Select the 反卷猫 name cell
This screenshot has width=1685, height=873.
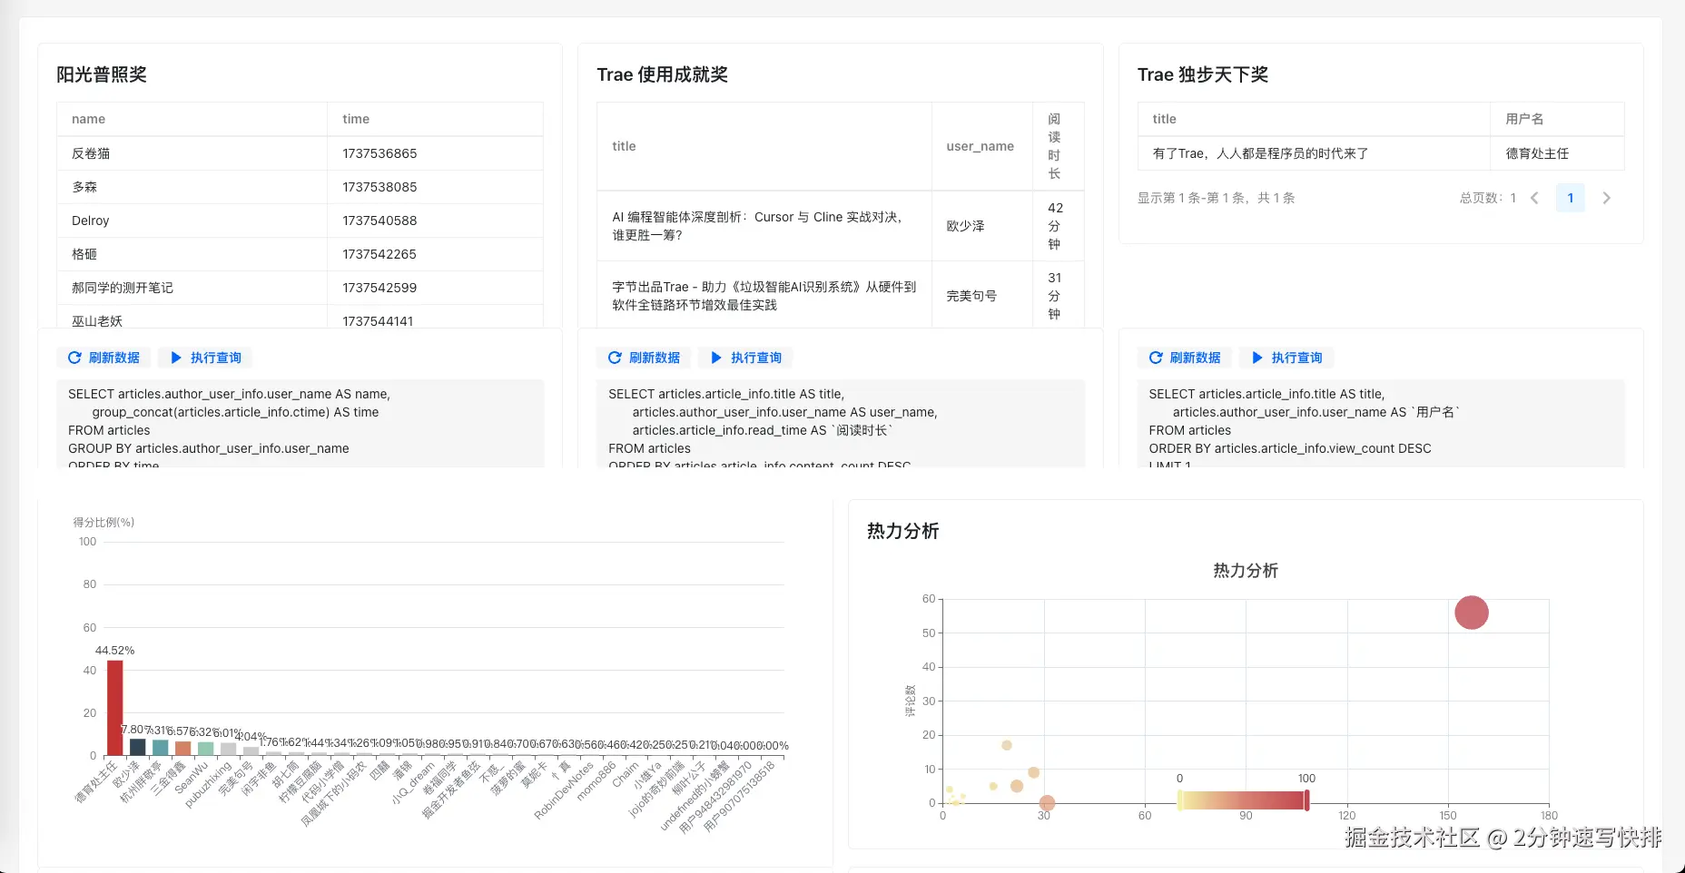coord(192,153)
